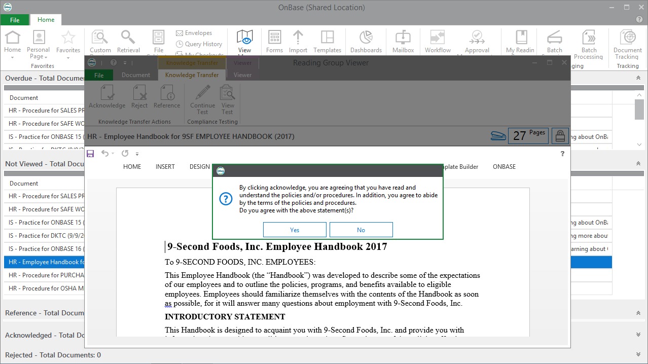Open the undo history dropdown arrow

pyautogui.click(x=113, y=154)
